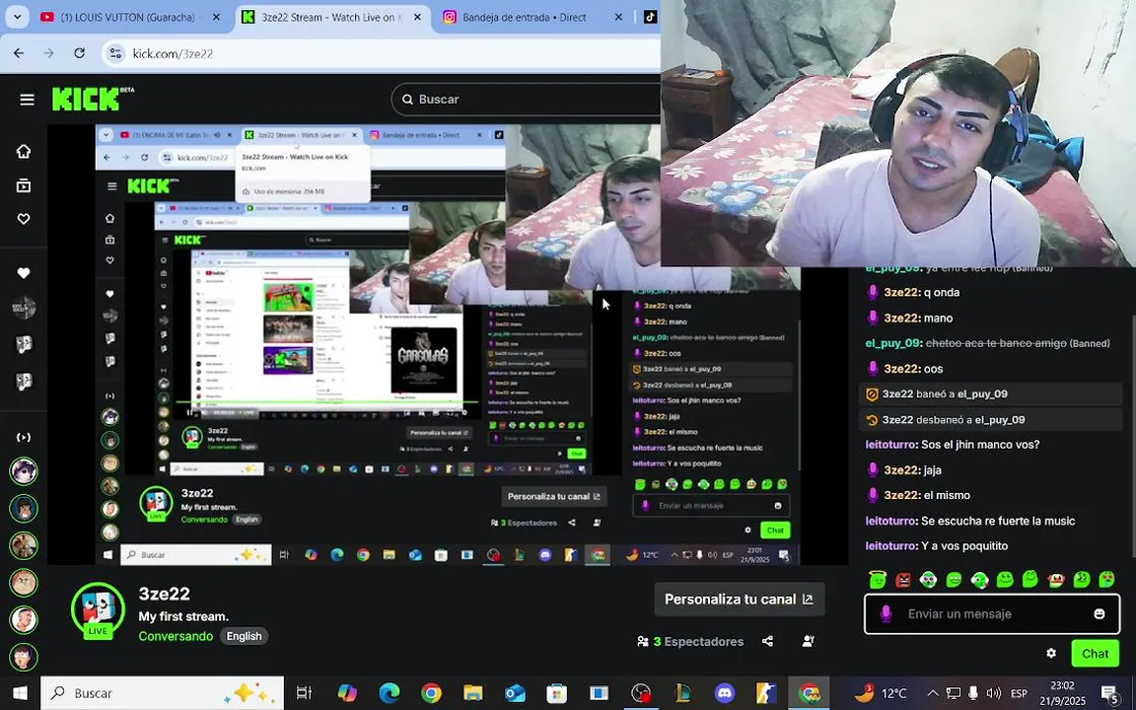Insert the angry red face emote
This screenshot has height=710, width=1136.
[903, 579]
